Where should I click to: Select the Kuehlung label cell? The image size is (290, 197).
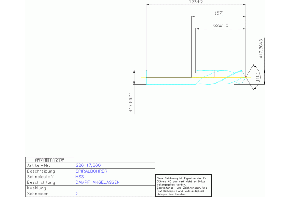click(x=37, y=188)
